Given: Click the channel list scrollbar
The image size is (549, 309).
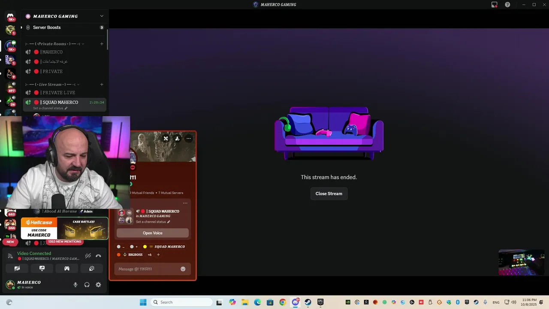Looking at the screenshot, I should [107, 39].
